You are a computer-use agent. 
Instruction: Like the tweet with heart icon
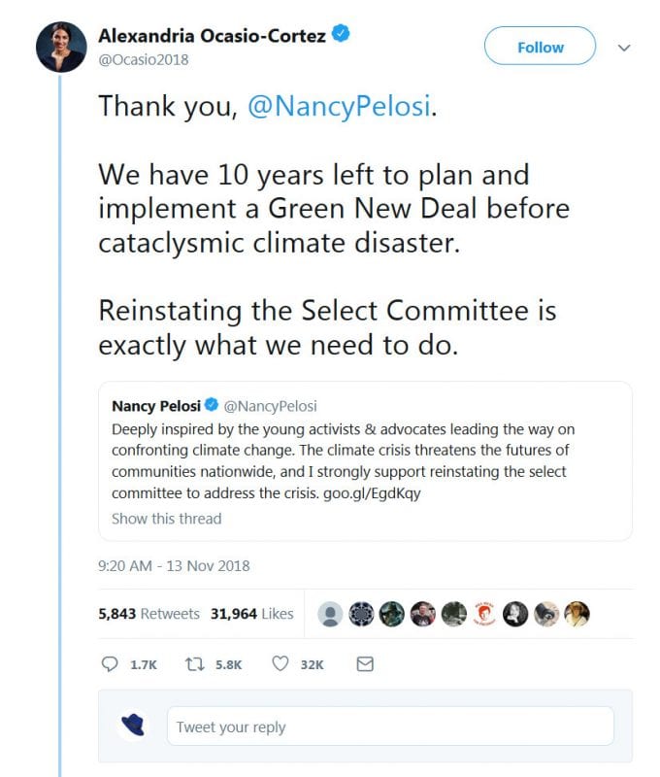click(280, 664)
